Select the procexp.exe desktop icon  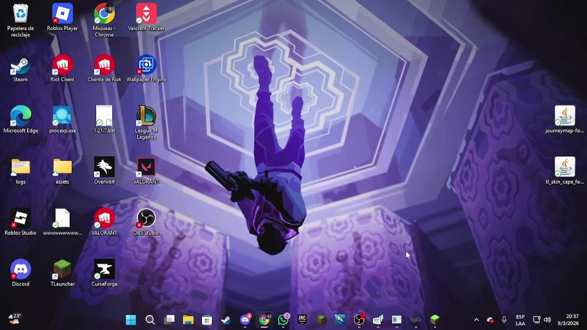[62, 120]
